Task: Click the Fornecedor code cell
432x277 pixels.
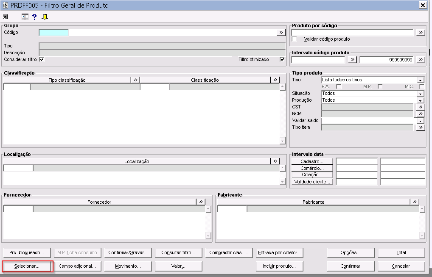Action: [x=18, y=209]
